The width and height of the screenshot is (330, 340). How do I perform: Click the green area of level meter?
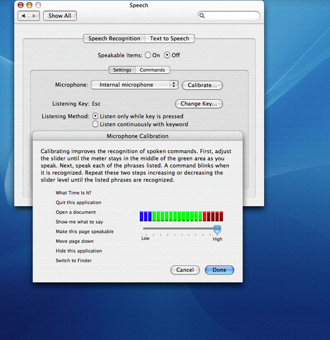tap(178, 216)
